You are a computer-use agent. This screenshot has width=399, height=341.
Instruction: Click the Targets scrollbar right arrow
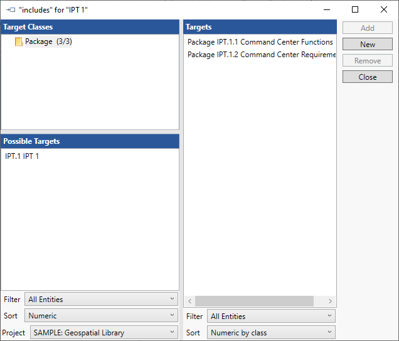pyautogui.click(x=331, y=301)
